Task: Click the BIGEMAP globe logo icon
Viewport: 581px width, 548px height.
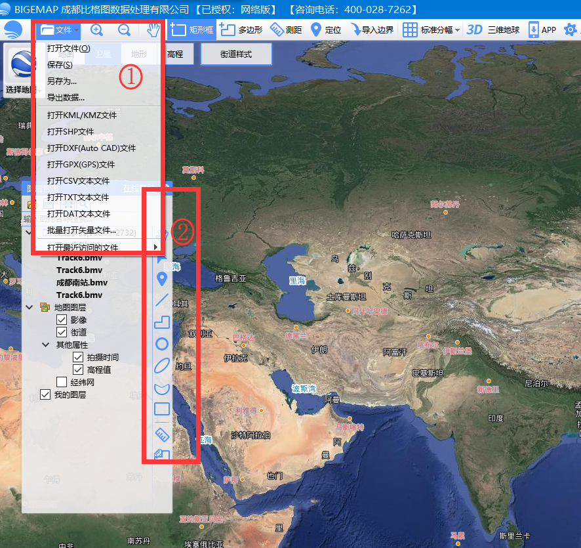Action: (x=12, y=30)
